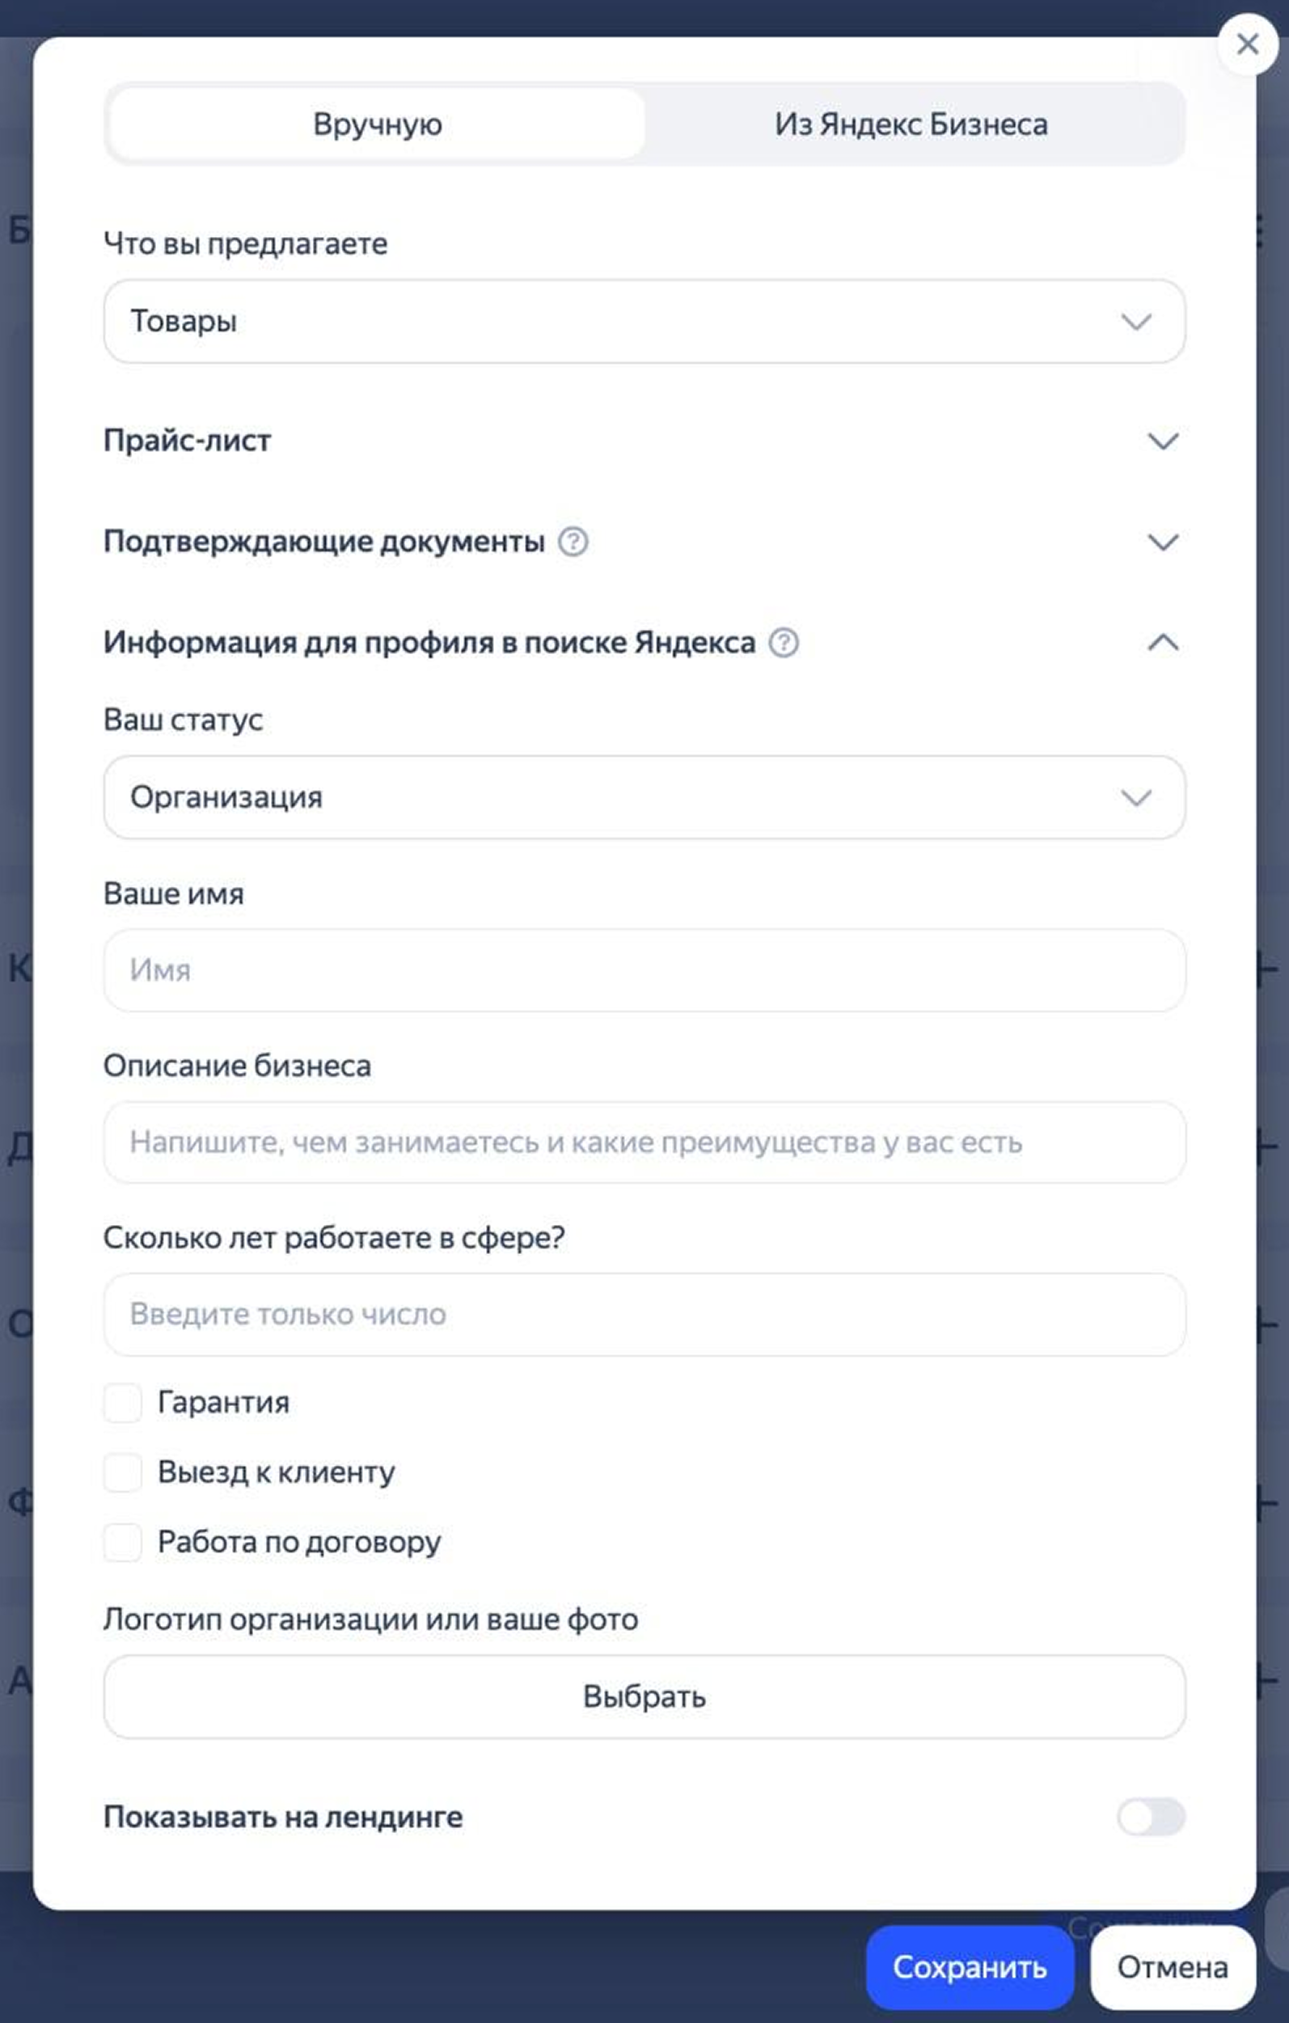Switch to the Вручную tab
The width and height of the screenshot is (1289, 2023).
pyautogui.click(x=378, y=125)
